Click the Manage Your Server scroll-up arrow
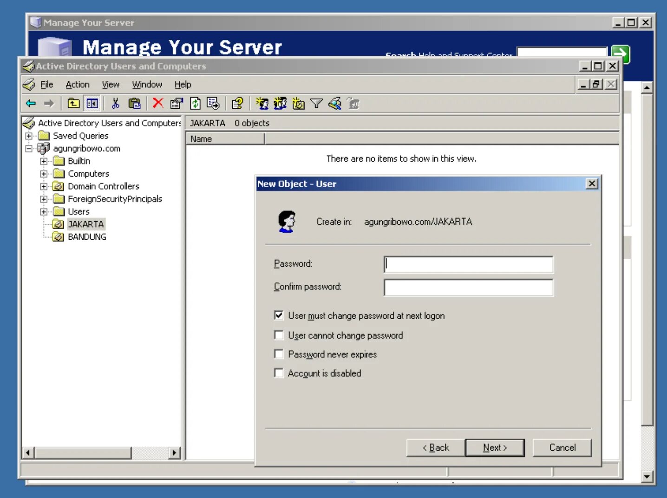Viewport: 667px width, 498px height. 647,87
